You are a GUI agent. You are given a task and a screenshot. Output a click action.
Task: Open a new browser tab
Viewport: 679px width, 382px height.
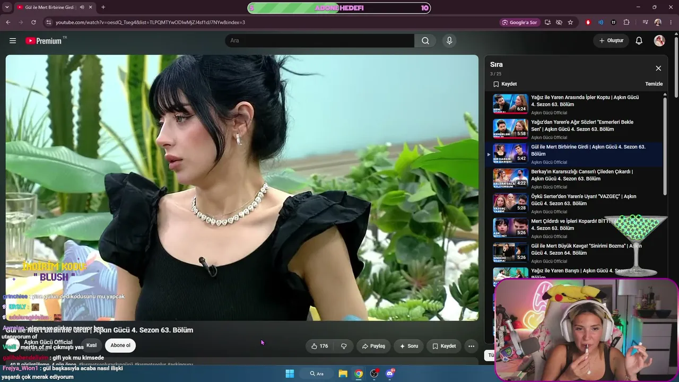point(103,7)
